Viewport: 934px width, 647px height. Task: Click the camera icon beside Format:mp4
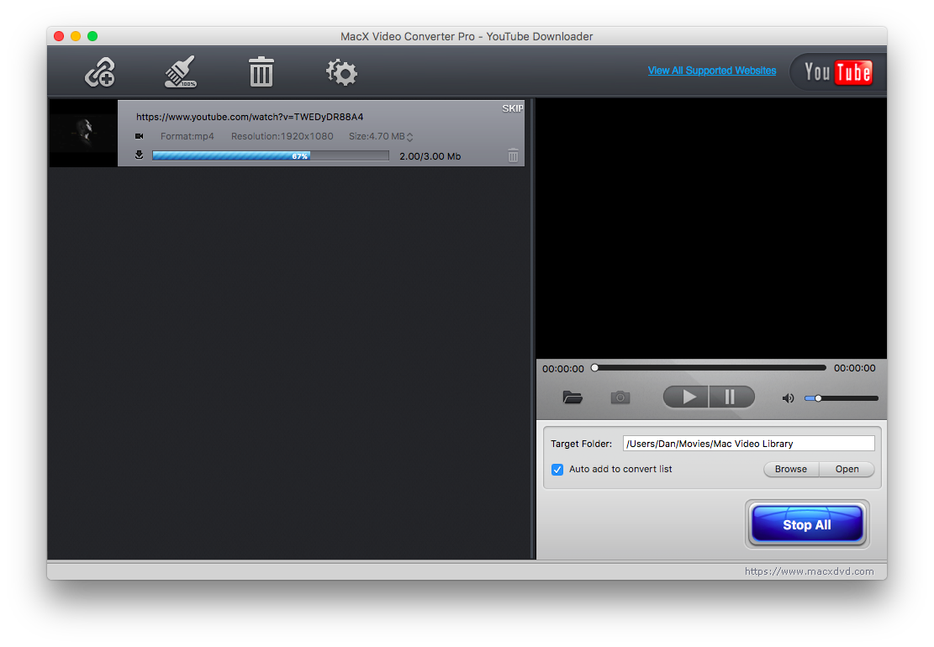[140, 136]
